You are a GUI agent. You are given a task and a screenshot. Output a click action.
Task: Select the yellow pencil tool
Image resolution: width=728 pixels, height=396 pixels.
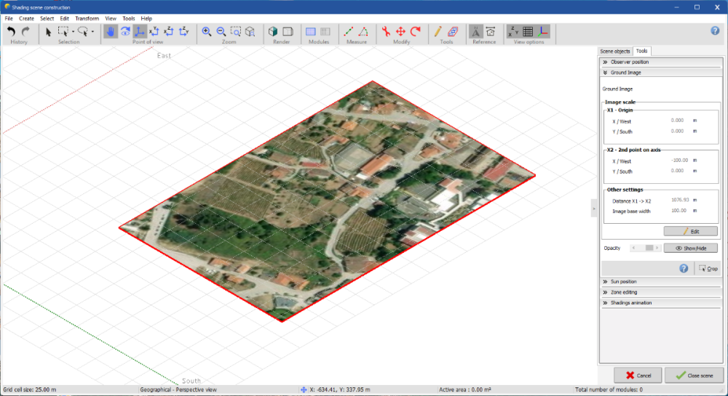pos(438,31)
